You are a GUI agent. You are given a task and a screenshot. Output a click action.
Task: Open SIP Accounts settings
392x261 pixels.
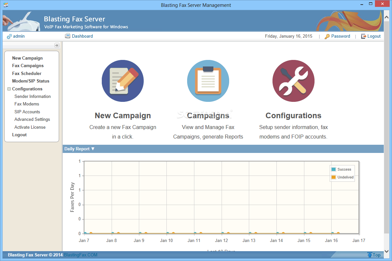pos(27,112)
